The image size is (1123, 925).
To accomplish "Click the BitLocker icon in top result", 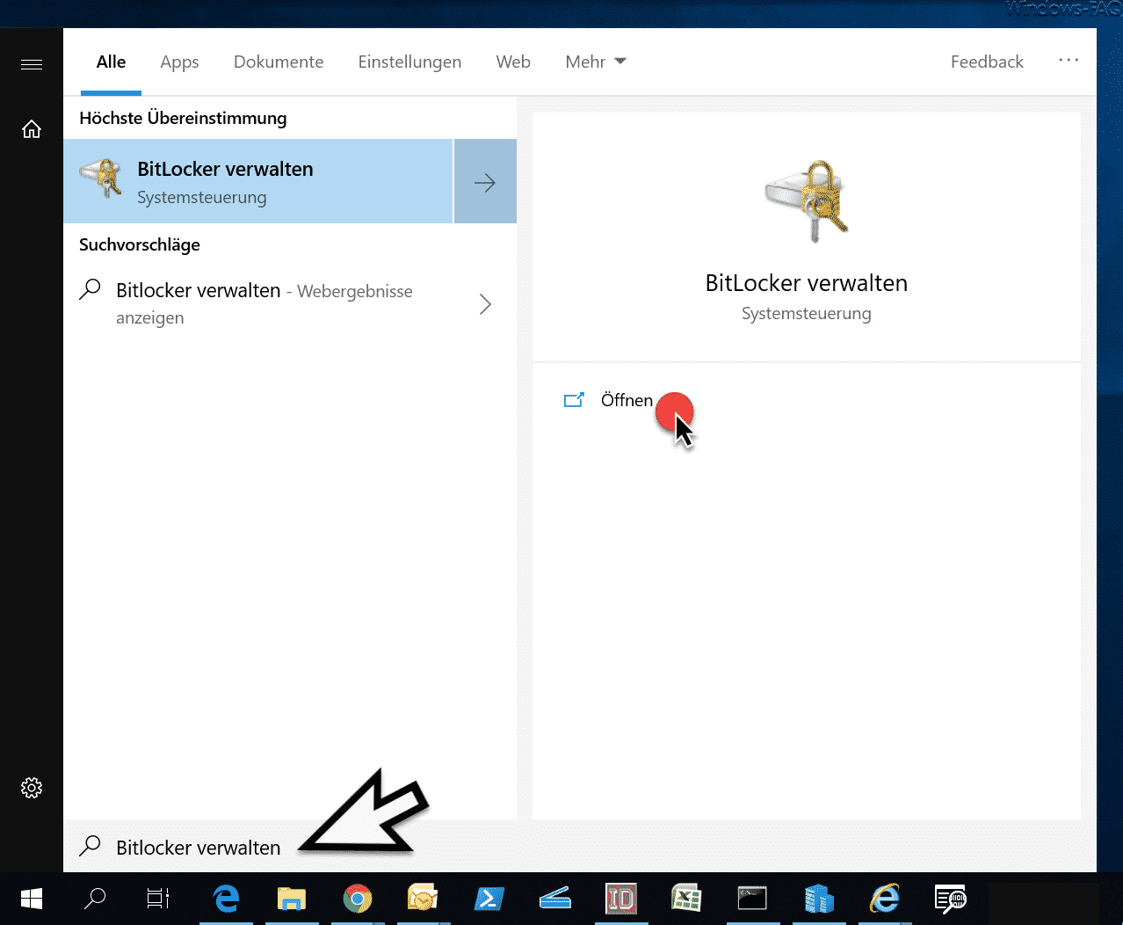I will point(101,178).
